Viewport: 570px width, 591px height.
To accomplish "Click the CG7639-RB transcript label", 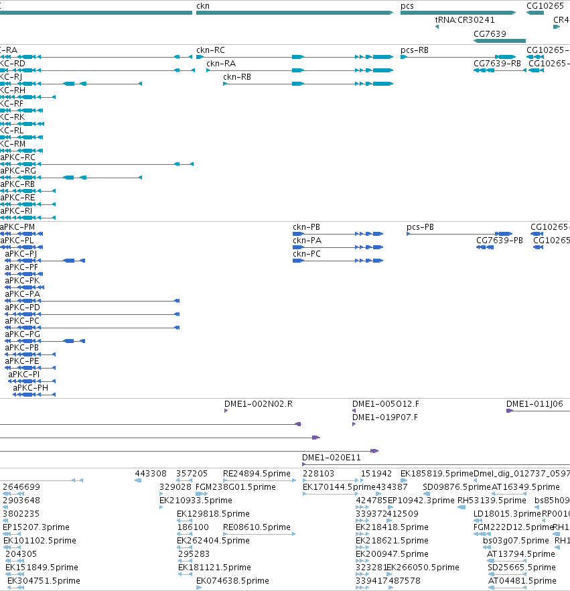I will pyautogui.click(x=497, y=63).
